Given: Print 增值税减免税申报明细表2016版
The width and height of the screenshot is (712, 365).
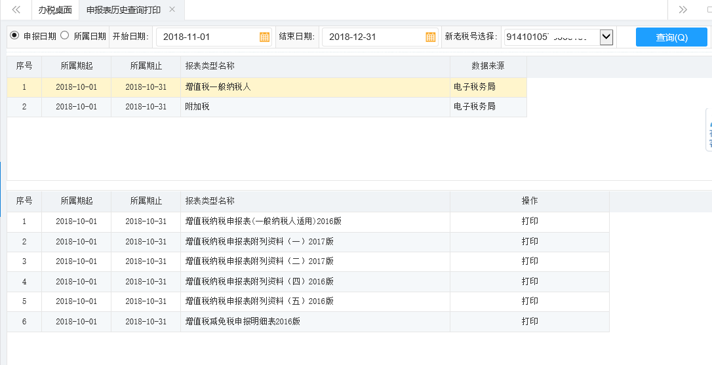Looking at the screenshot, I should click(529, 322).
